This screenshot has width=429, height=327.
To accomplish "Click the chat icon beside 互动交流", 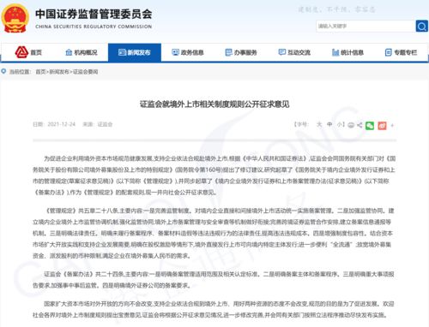I will point(282,52).
